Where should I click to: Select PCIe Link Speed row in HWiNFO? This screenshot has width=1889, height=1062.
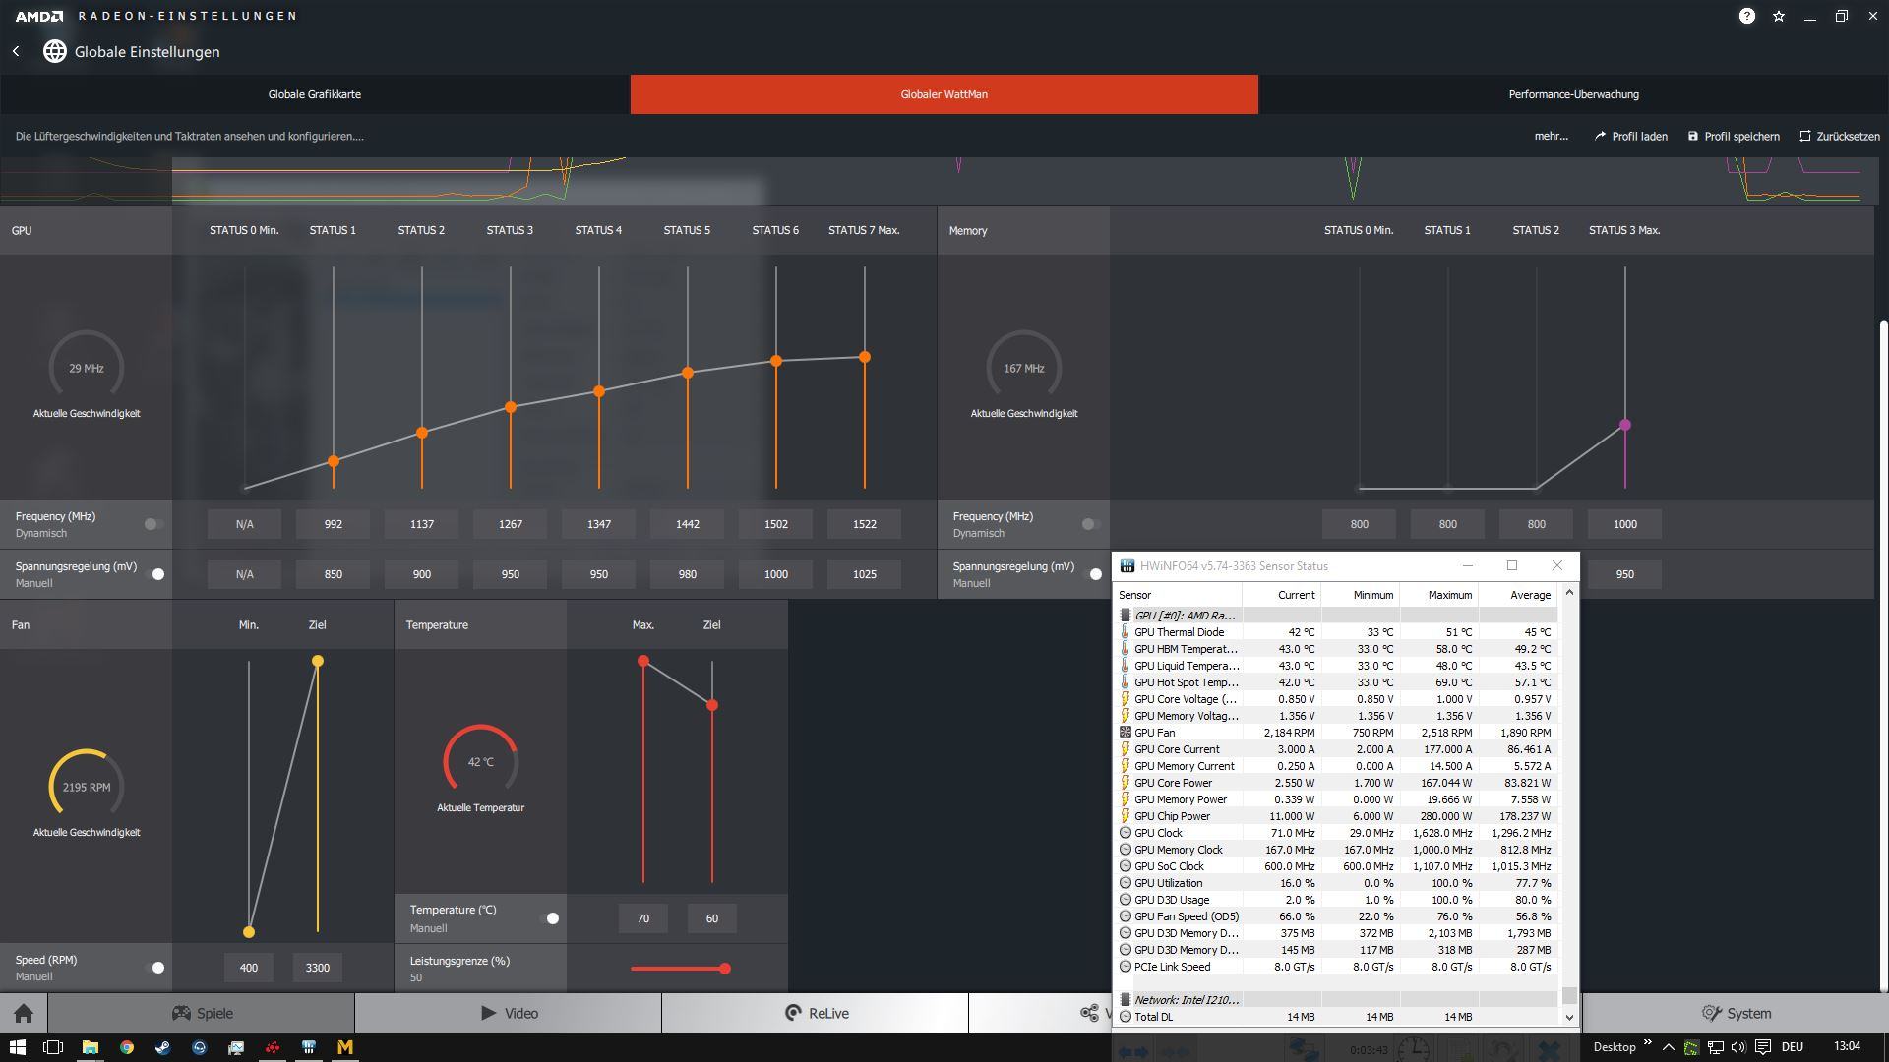click(x=1336, y=967)
